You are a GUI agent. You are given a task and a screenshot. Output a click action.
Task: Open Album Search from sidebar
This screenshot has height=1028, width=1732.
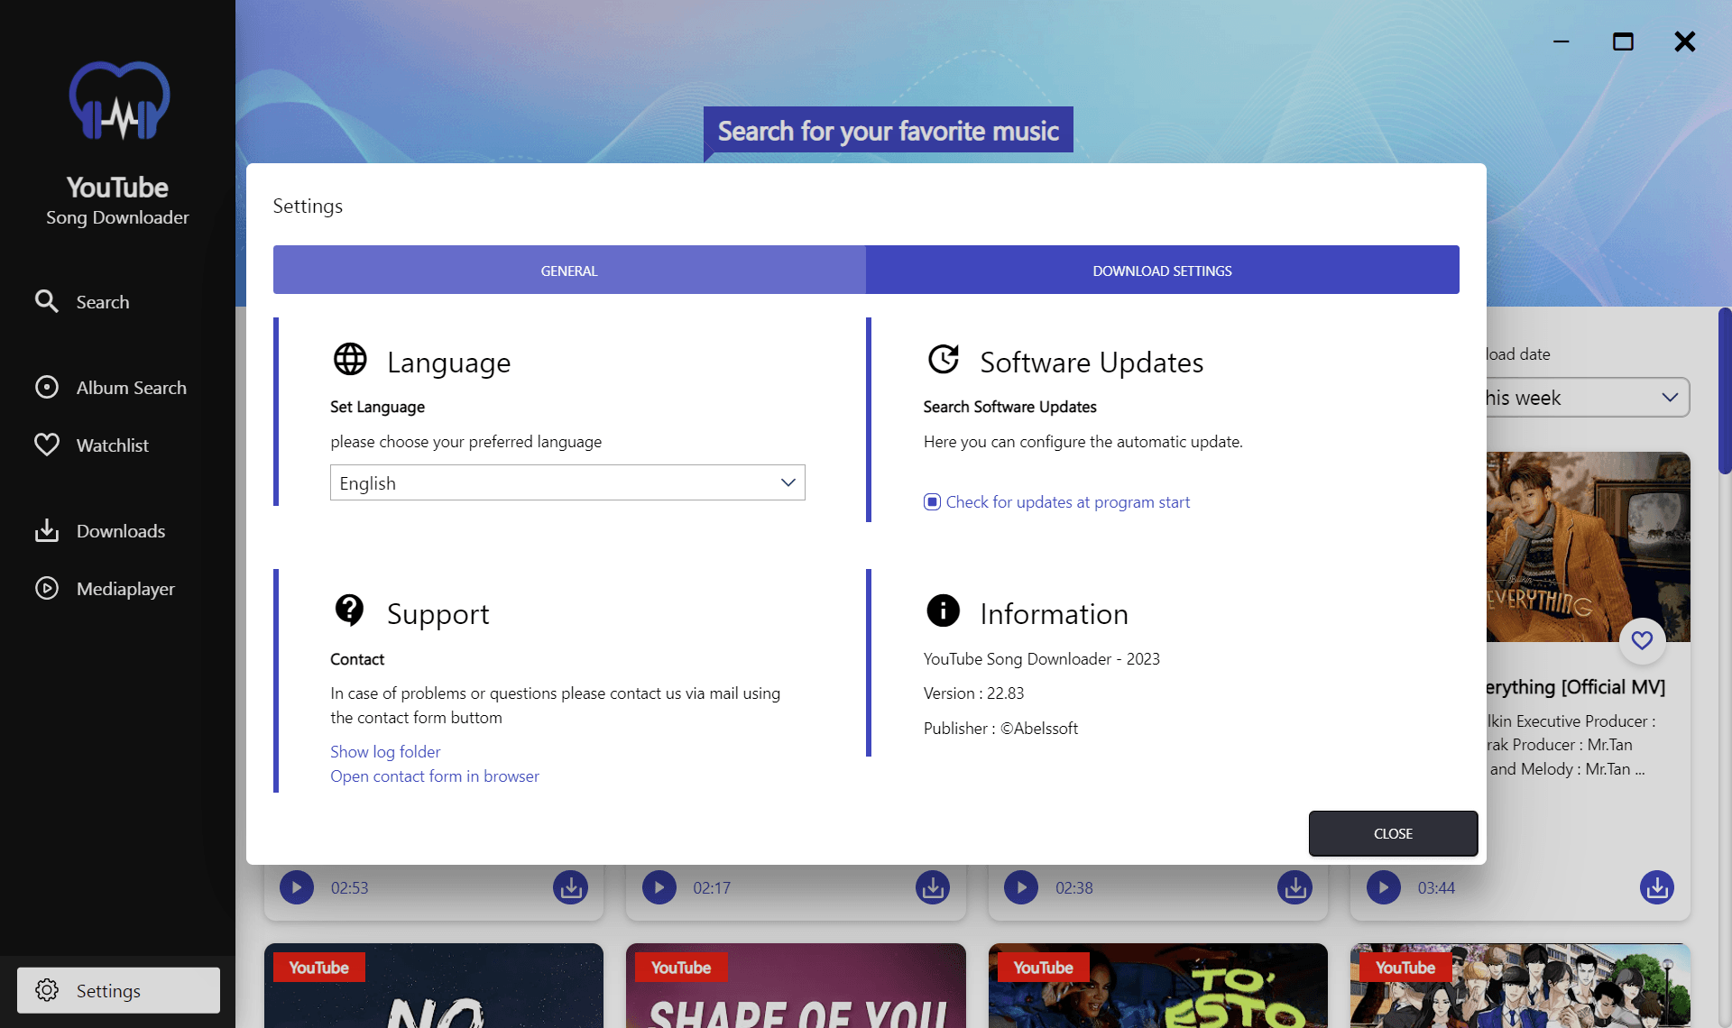click(x=110, y=387)
